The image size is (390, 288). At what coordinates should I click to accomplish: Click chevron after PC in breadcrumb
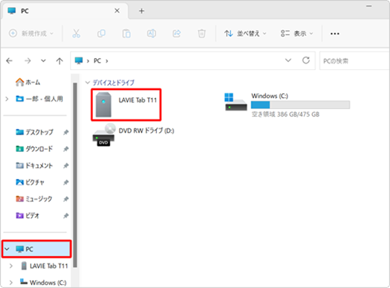tap(107, 61)
